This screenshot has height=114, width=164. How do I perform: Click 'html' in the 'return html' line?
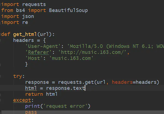pos(52,94)
